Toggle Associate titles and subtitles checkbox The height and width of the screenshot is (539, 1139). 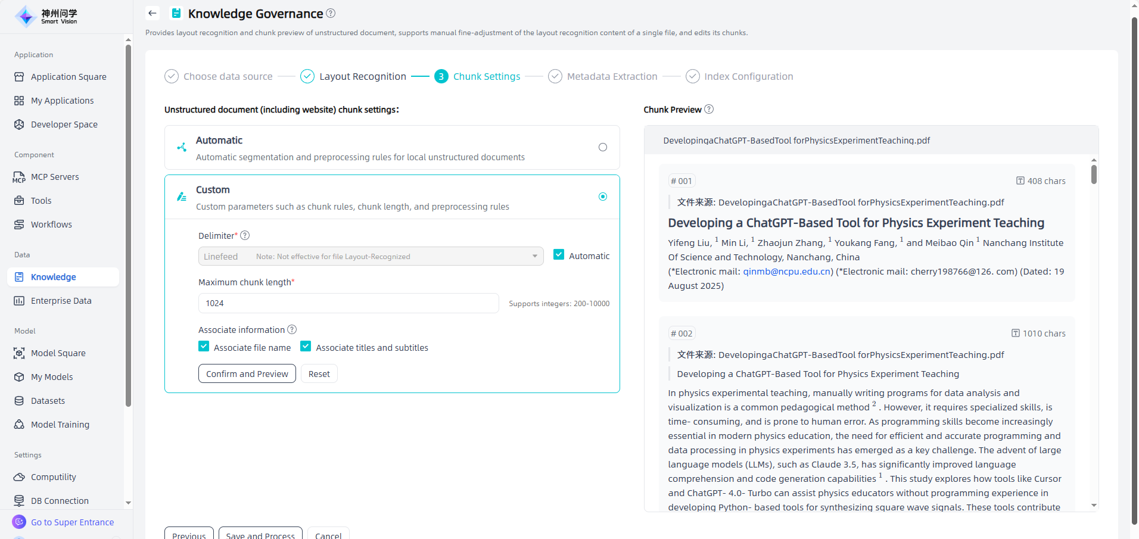click(x=306, y=347)
